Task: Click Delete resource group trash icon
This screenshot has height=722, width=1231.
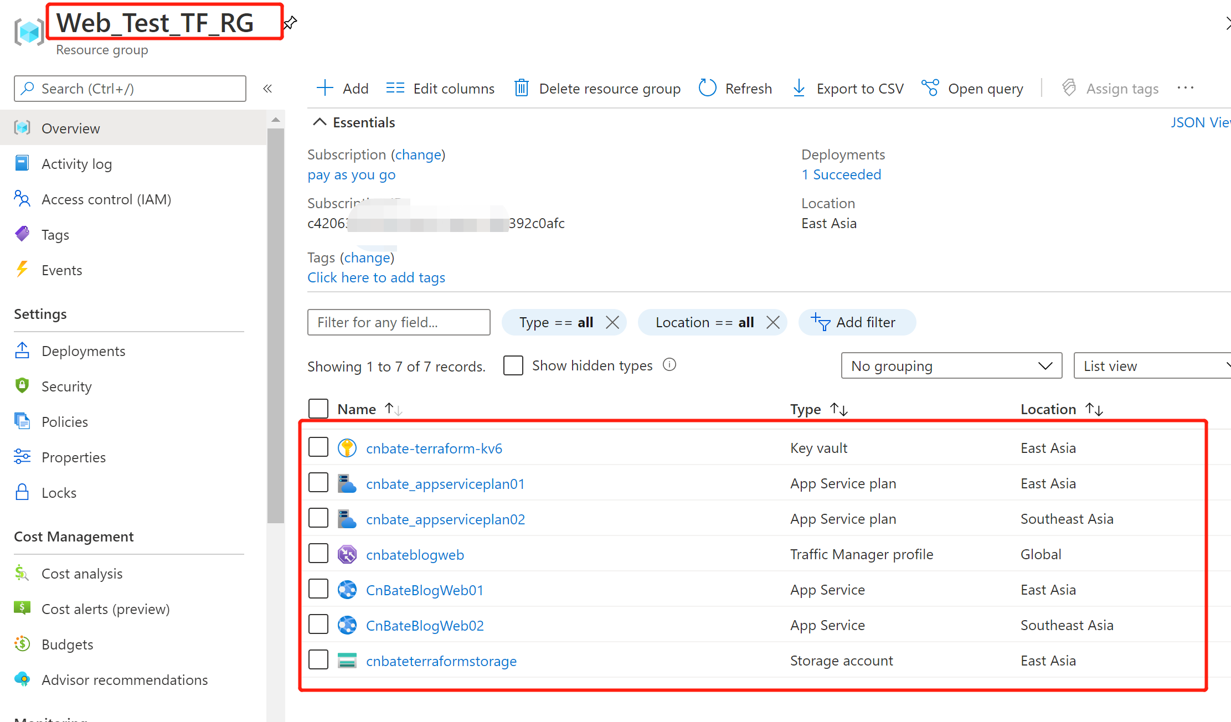Action: tap(522, 88)
